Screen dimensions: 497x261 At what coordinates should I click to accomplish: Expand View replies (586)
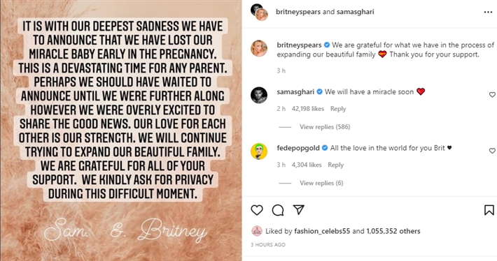click(x=325, y=127)
